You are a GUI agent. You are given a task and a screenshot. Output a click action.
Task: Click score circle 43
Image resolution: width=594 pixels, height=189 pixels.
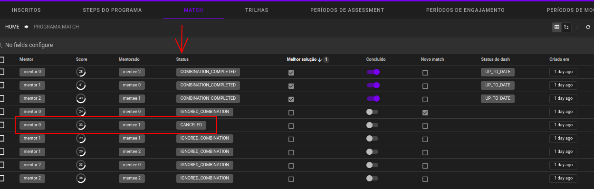(x=81, y=99)
